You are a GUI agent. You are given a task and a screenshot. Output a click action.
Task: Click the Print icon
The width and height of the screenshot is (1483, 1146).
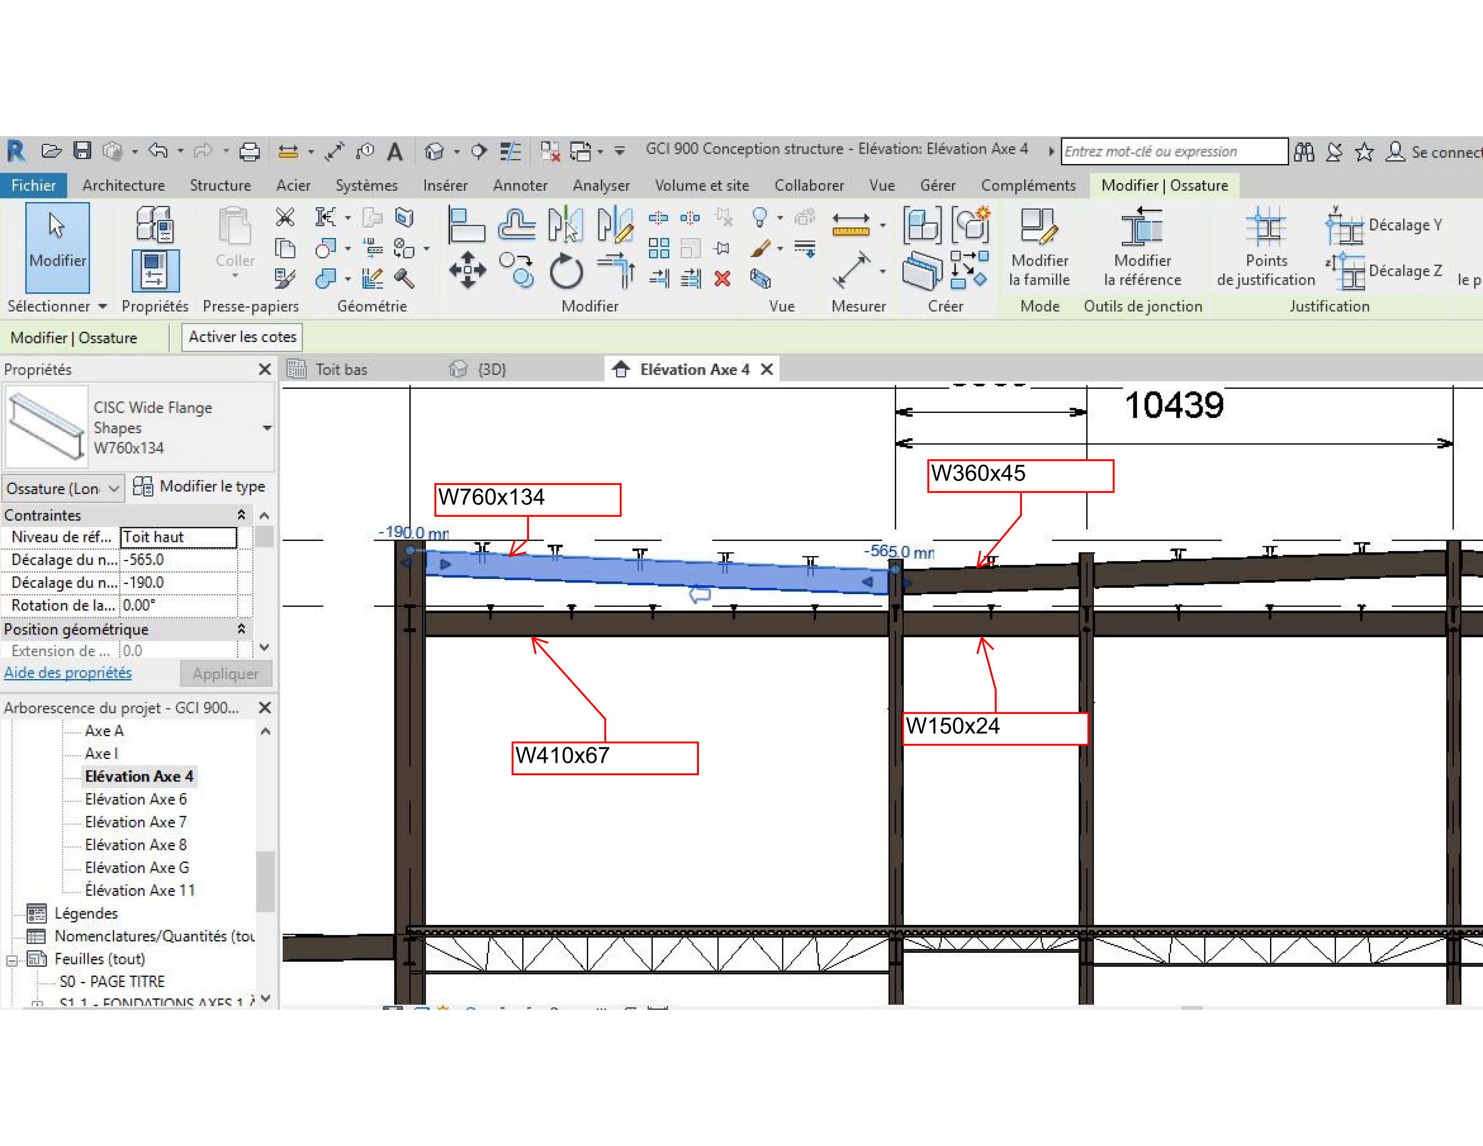tap(249, 151)
